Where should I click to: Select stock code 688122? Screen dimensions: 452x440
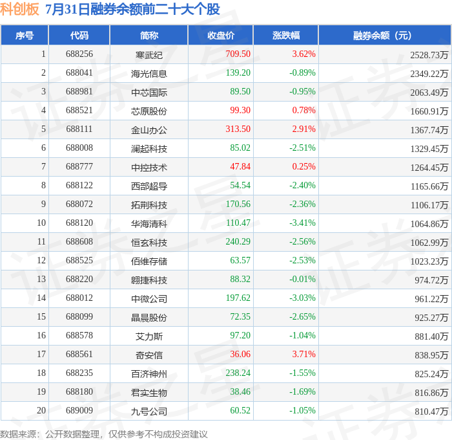pyautogui.click(x=79, y=186)
